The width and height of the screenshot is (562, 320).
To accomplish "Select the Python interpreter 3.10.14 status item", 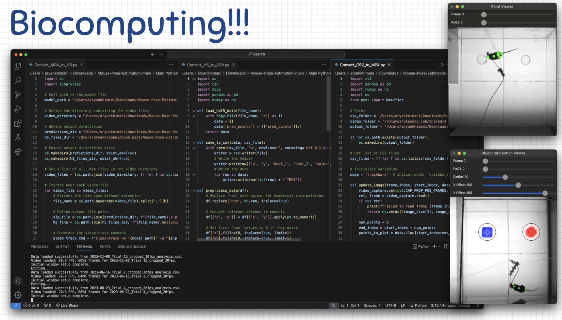I will (x=450, y=305).
